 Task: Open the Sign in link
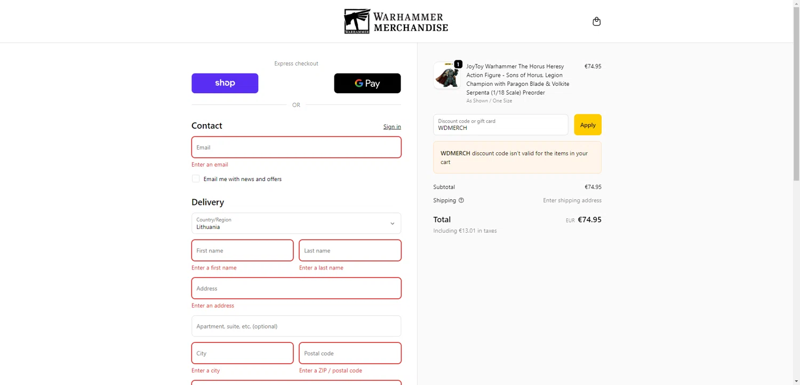click(392, 127)
